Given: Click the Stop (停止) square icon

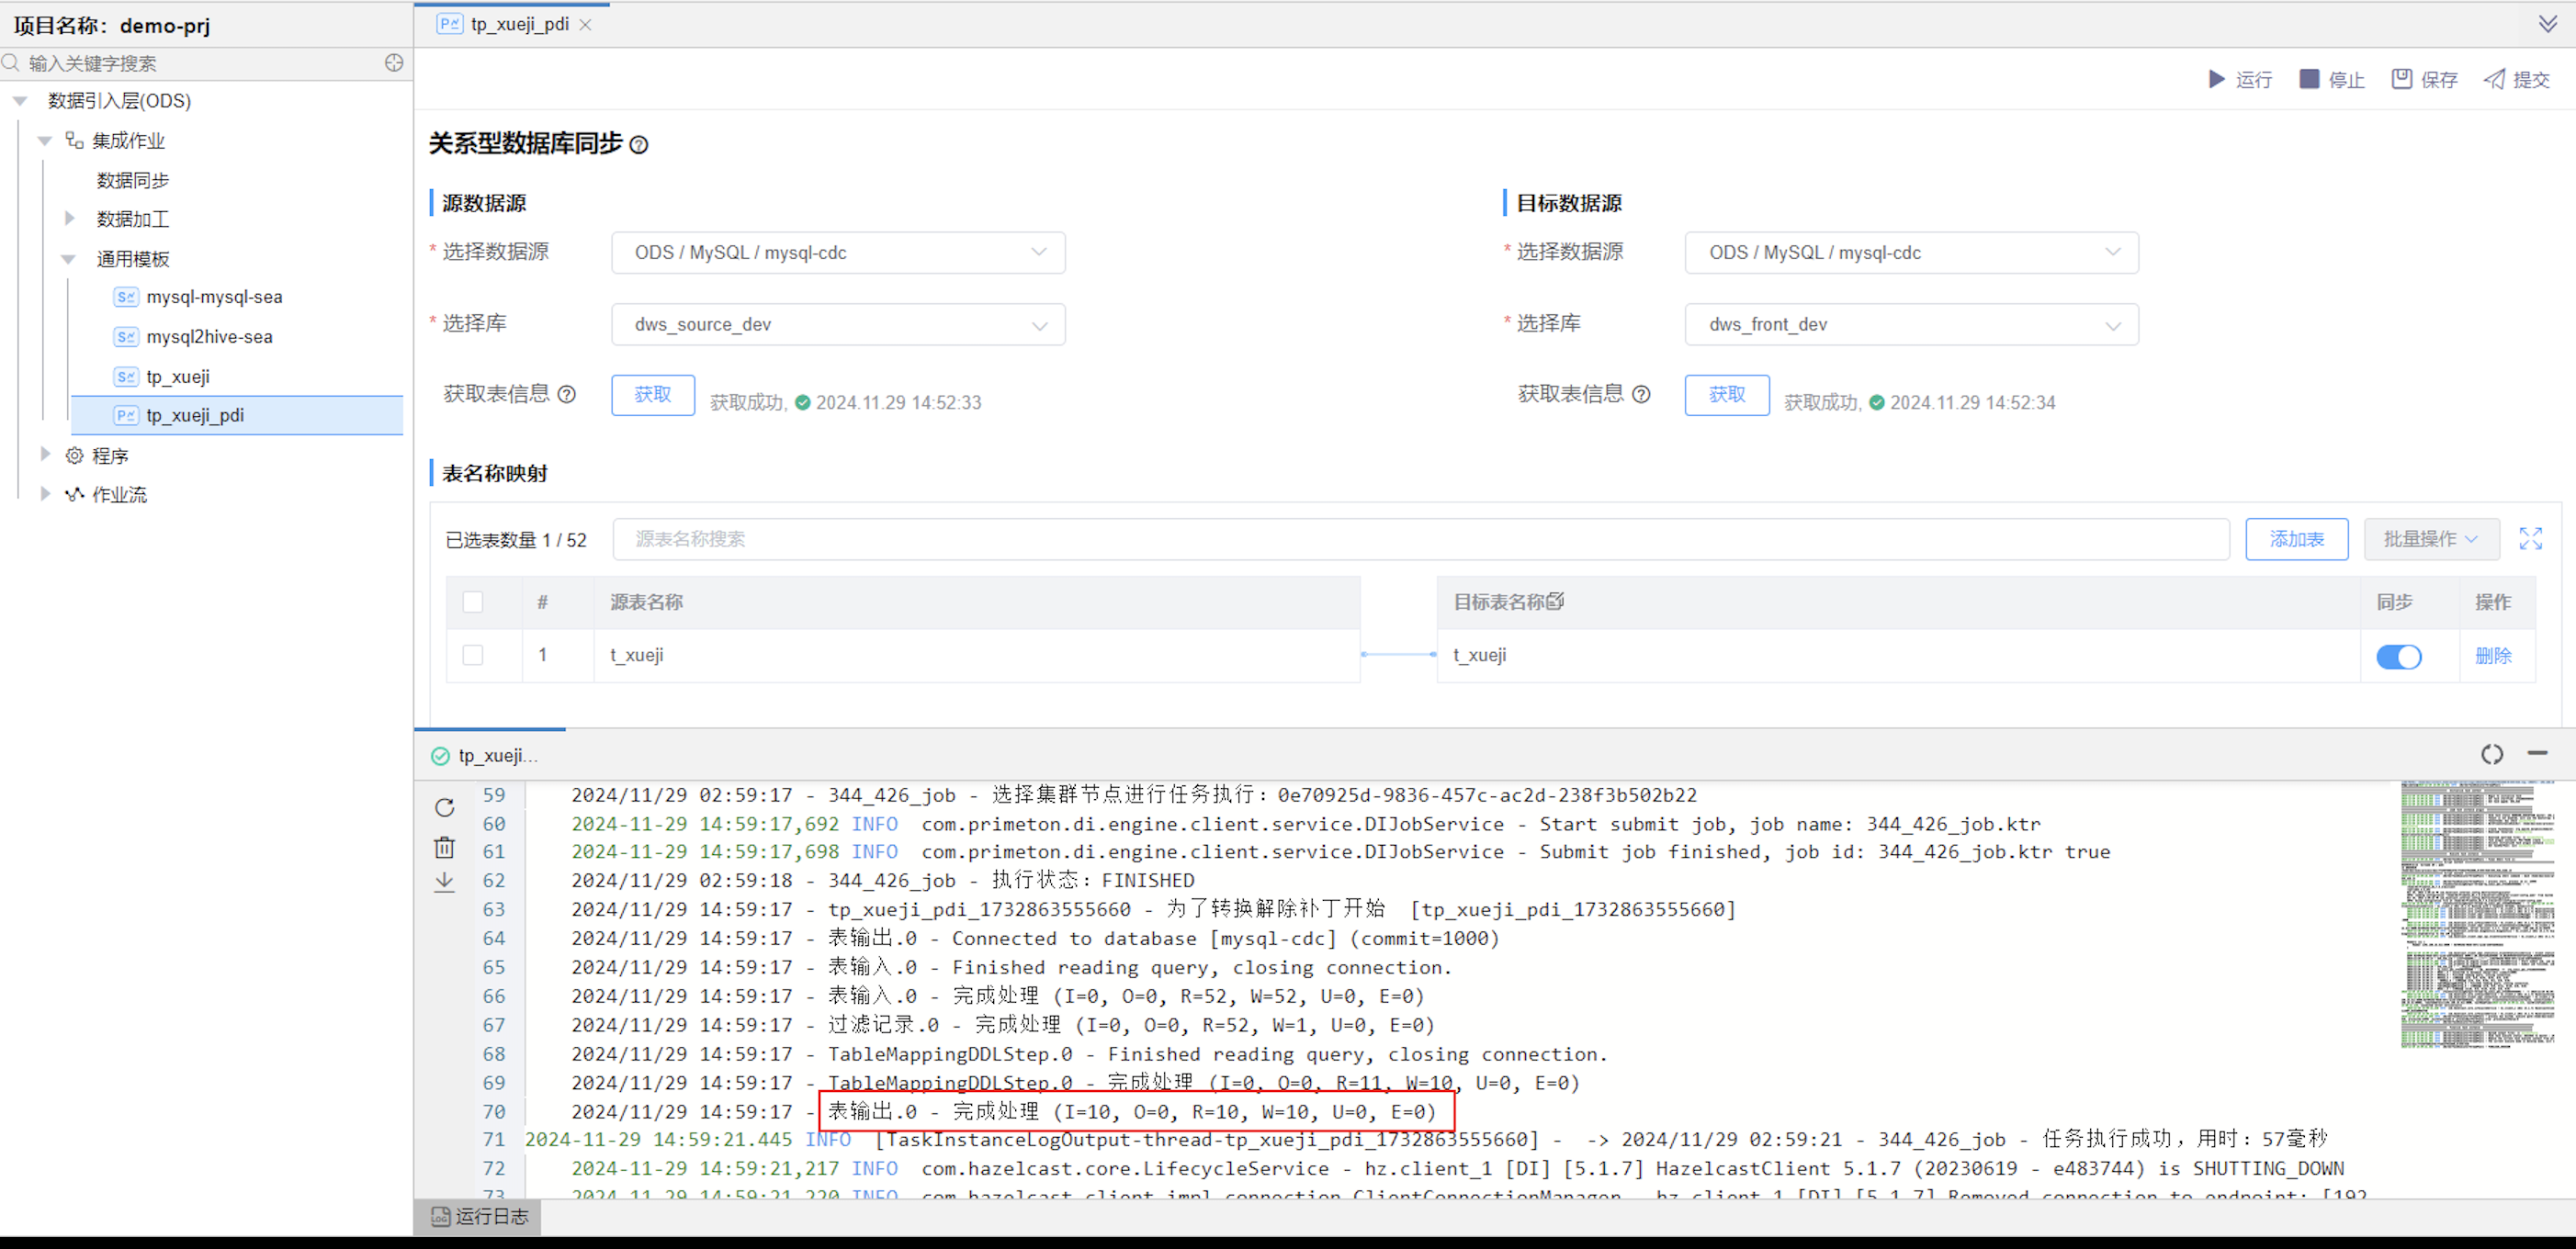Looking at the screenshot, I should point(2309,79).
